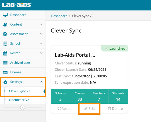
Task: Collapse the Settings menu chevron
Action: click(x=41, y=82)
